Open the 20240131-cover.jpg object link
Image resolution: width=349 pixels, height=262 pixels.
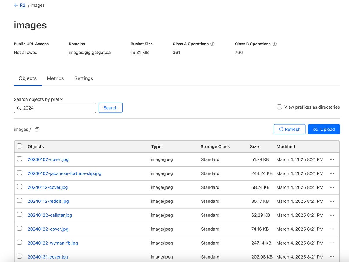coord(48,257)
